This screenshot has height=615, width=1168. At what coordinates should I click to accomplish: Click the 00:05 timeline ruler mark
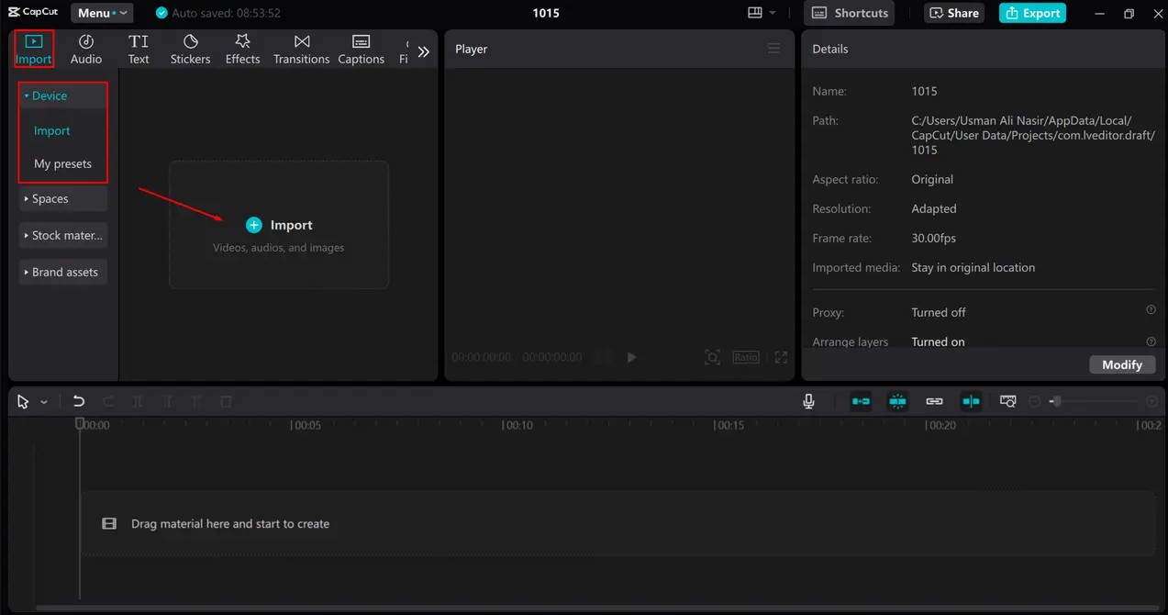click(306, 425)
